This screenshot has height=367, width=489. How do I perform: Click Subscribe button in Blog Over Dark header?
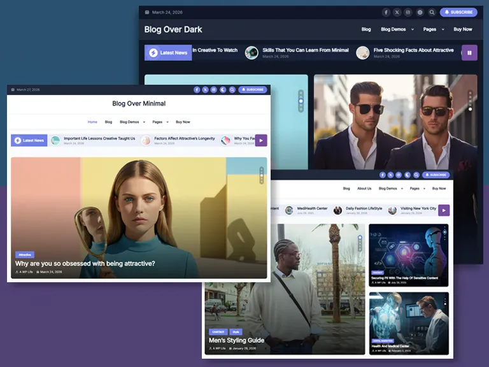[x=458, y=12]
